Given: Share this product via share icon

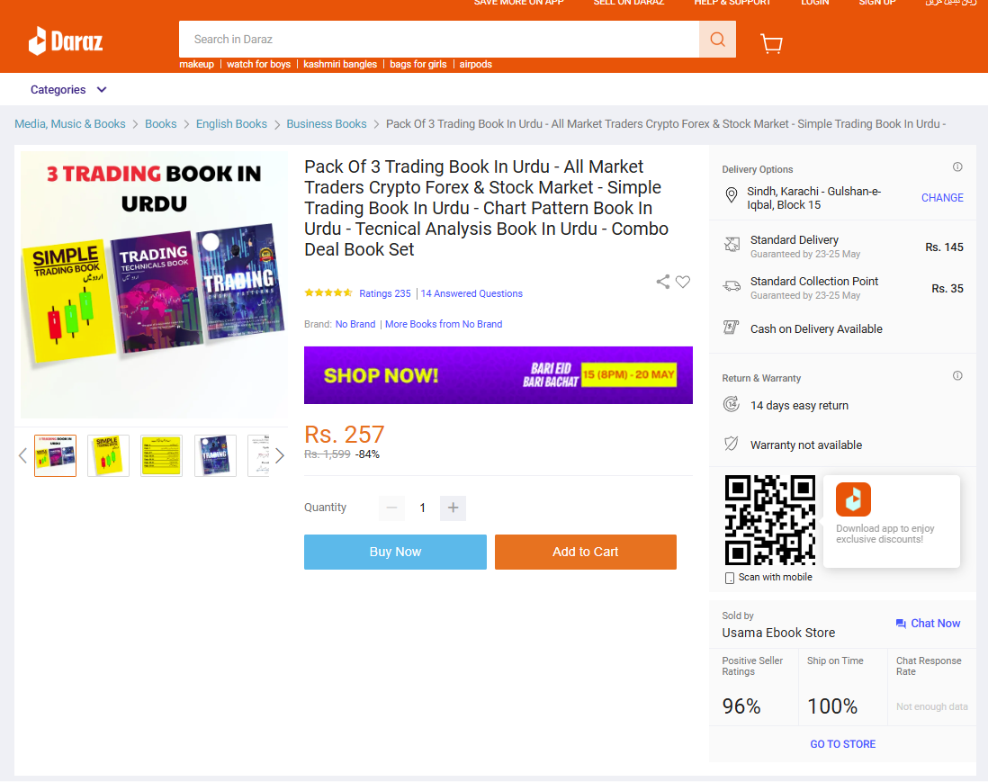Looking at the screenshot, I should 663,282.
